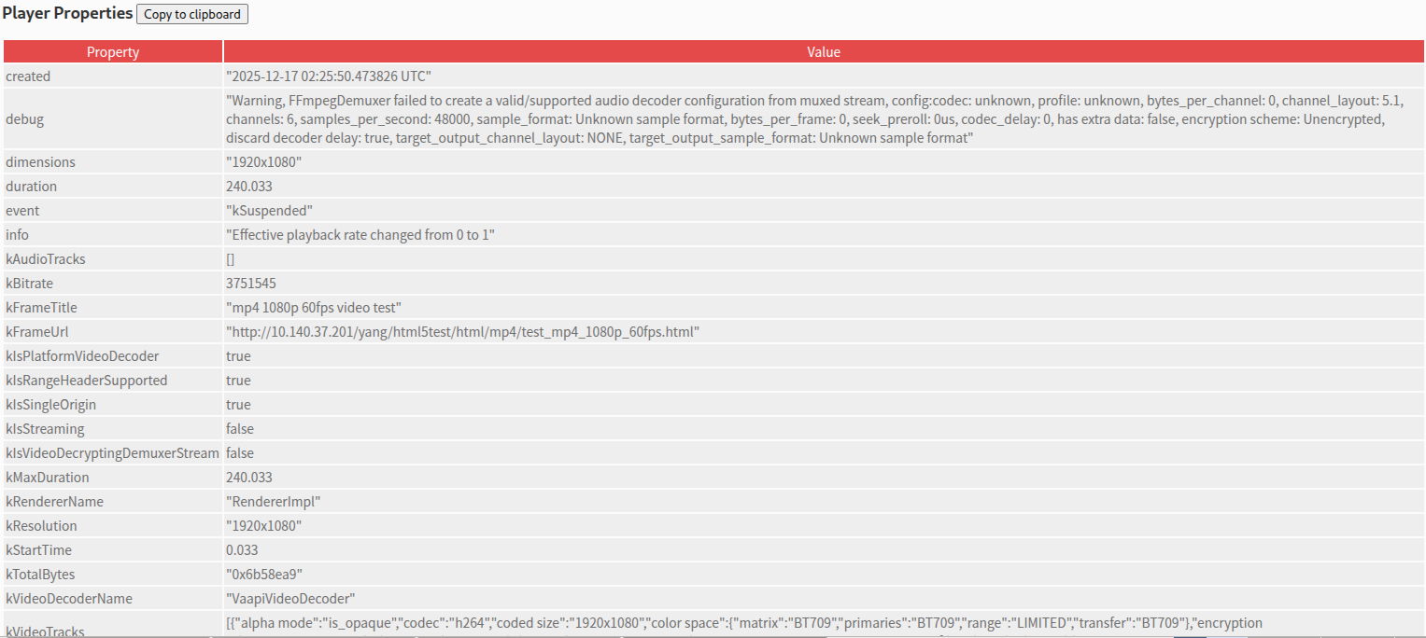Click the kTotalBytes hex value
Viewport: 1426px width, 638px height.
coord(264,575)
